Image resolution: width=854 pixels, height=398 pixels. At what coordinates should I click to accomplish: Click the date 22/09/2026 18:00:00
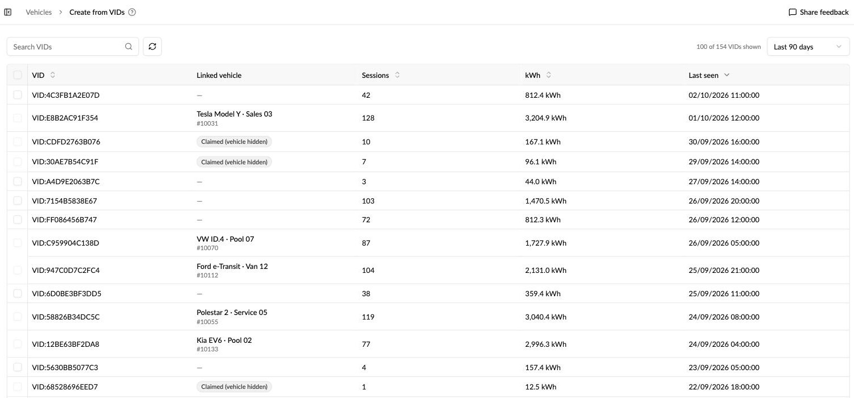point(724,387)
